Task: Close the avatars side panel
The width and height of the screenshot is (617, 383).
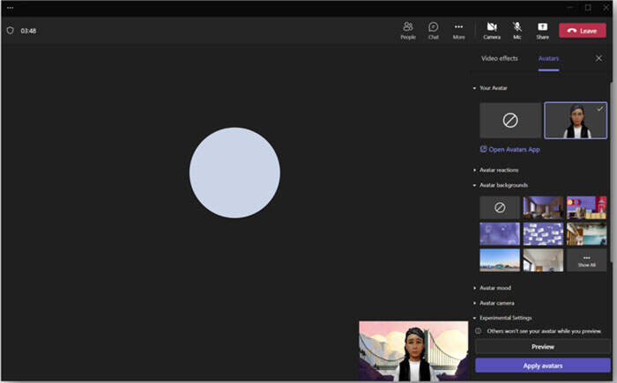Action: 599,58
